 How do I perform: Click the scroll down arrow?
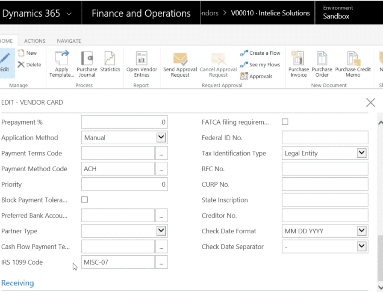pos(380,287)
